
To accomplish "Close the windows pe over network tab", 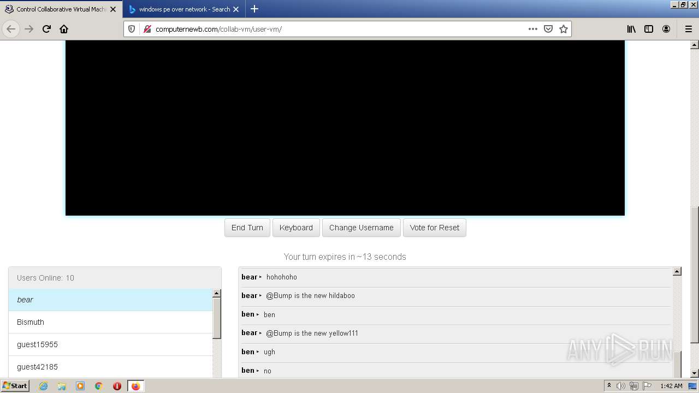I will point(236,9).
